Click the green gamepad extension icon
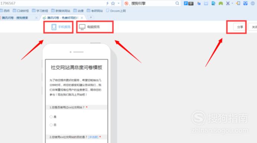Image resolution: width=257 pixels, height=143 pixels. point(221,3)
